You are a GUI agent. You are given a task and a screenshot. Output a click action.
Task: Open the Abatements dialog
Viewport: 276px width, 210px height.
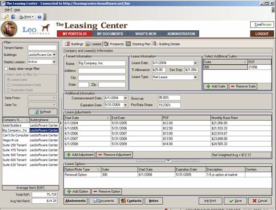point(75,201)
